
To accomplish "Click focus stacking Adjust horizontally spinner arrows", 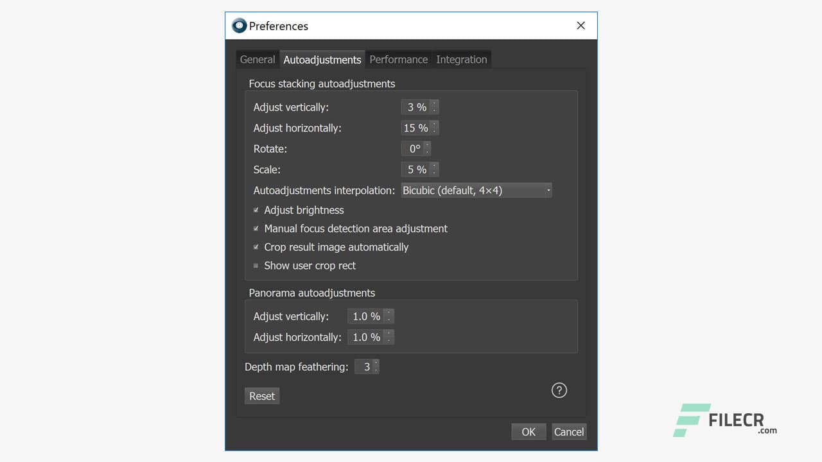I will point(435,128).
